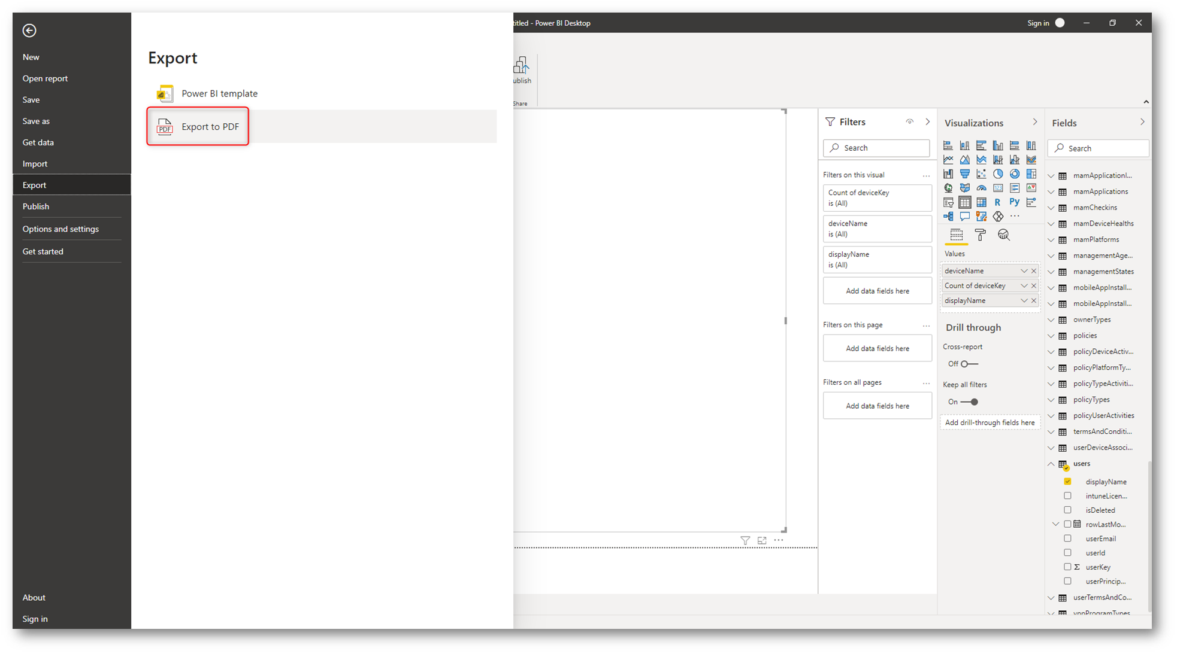
Task: Collapse the Visualizations pane chevron
Action: pos(1035,122)
